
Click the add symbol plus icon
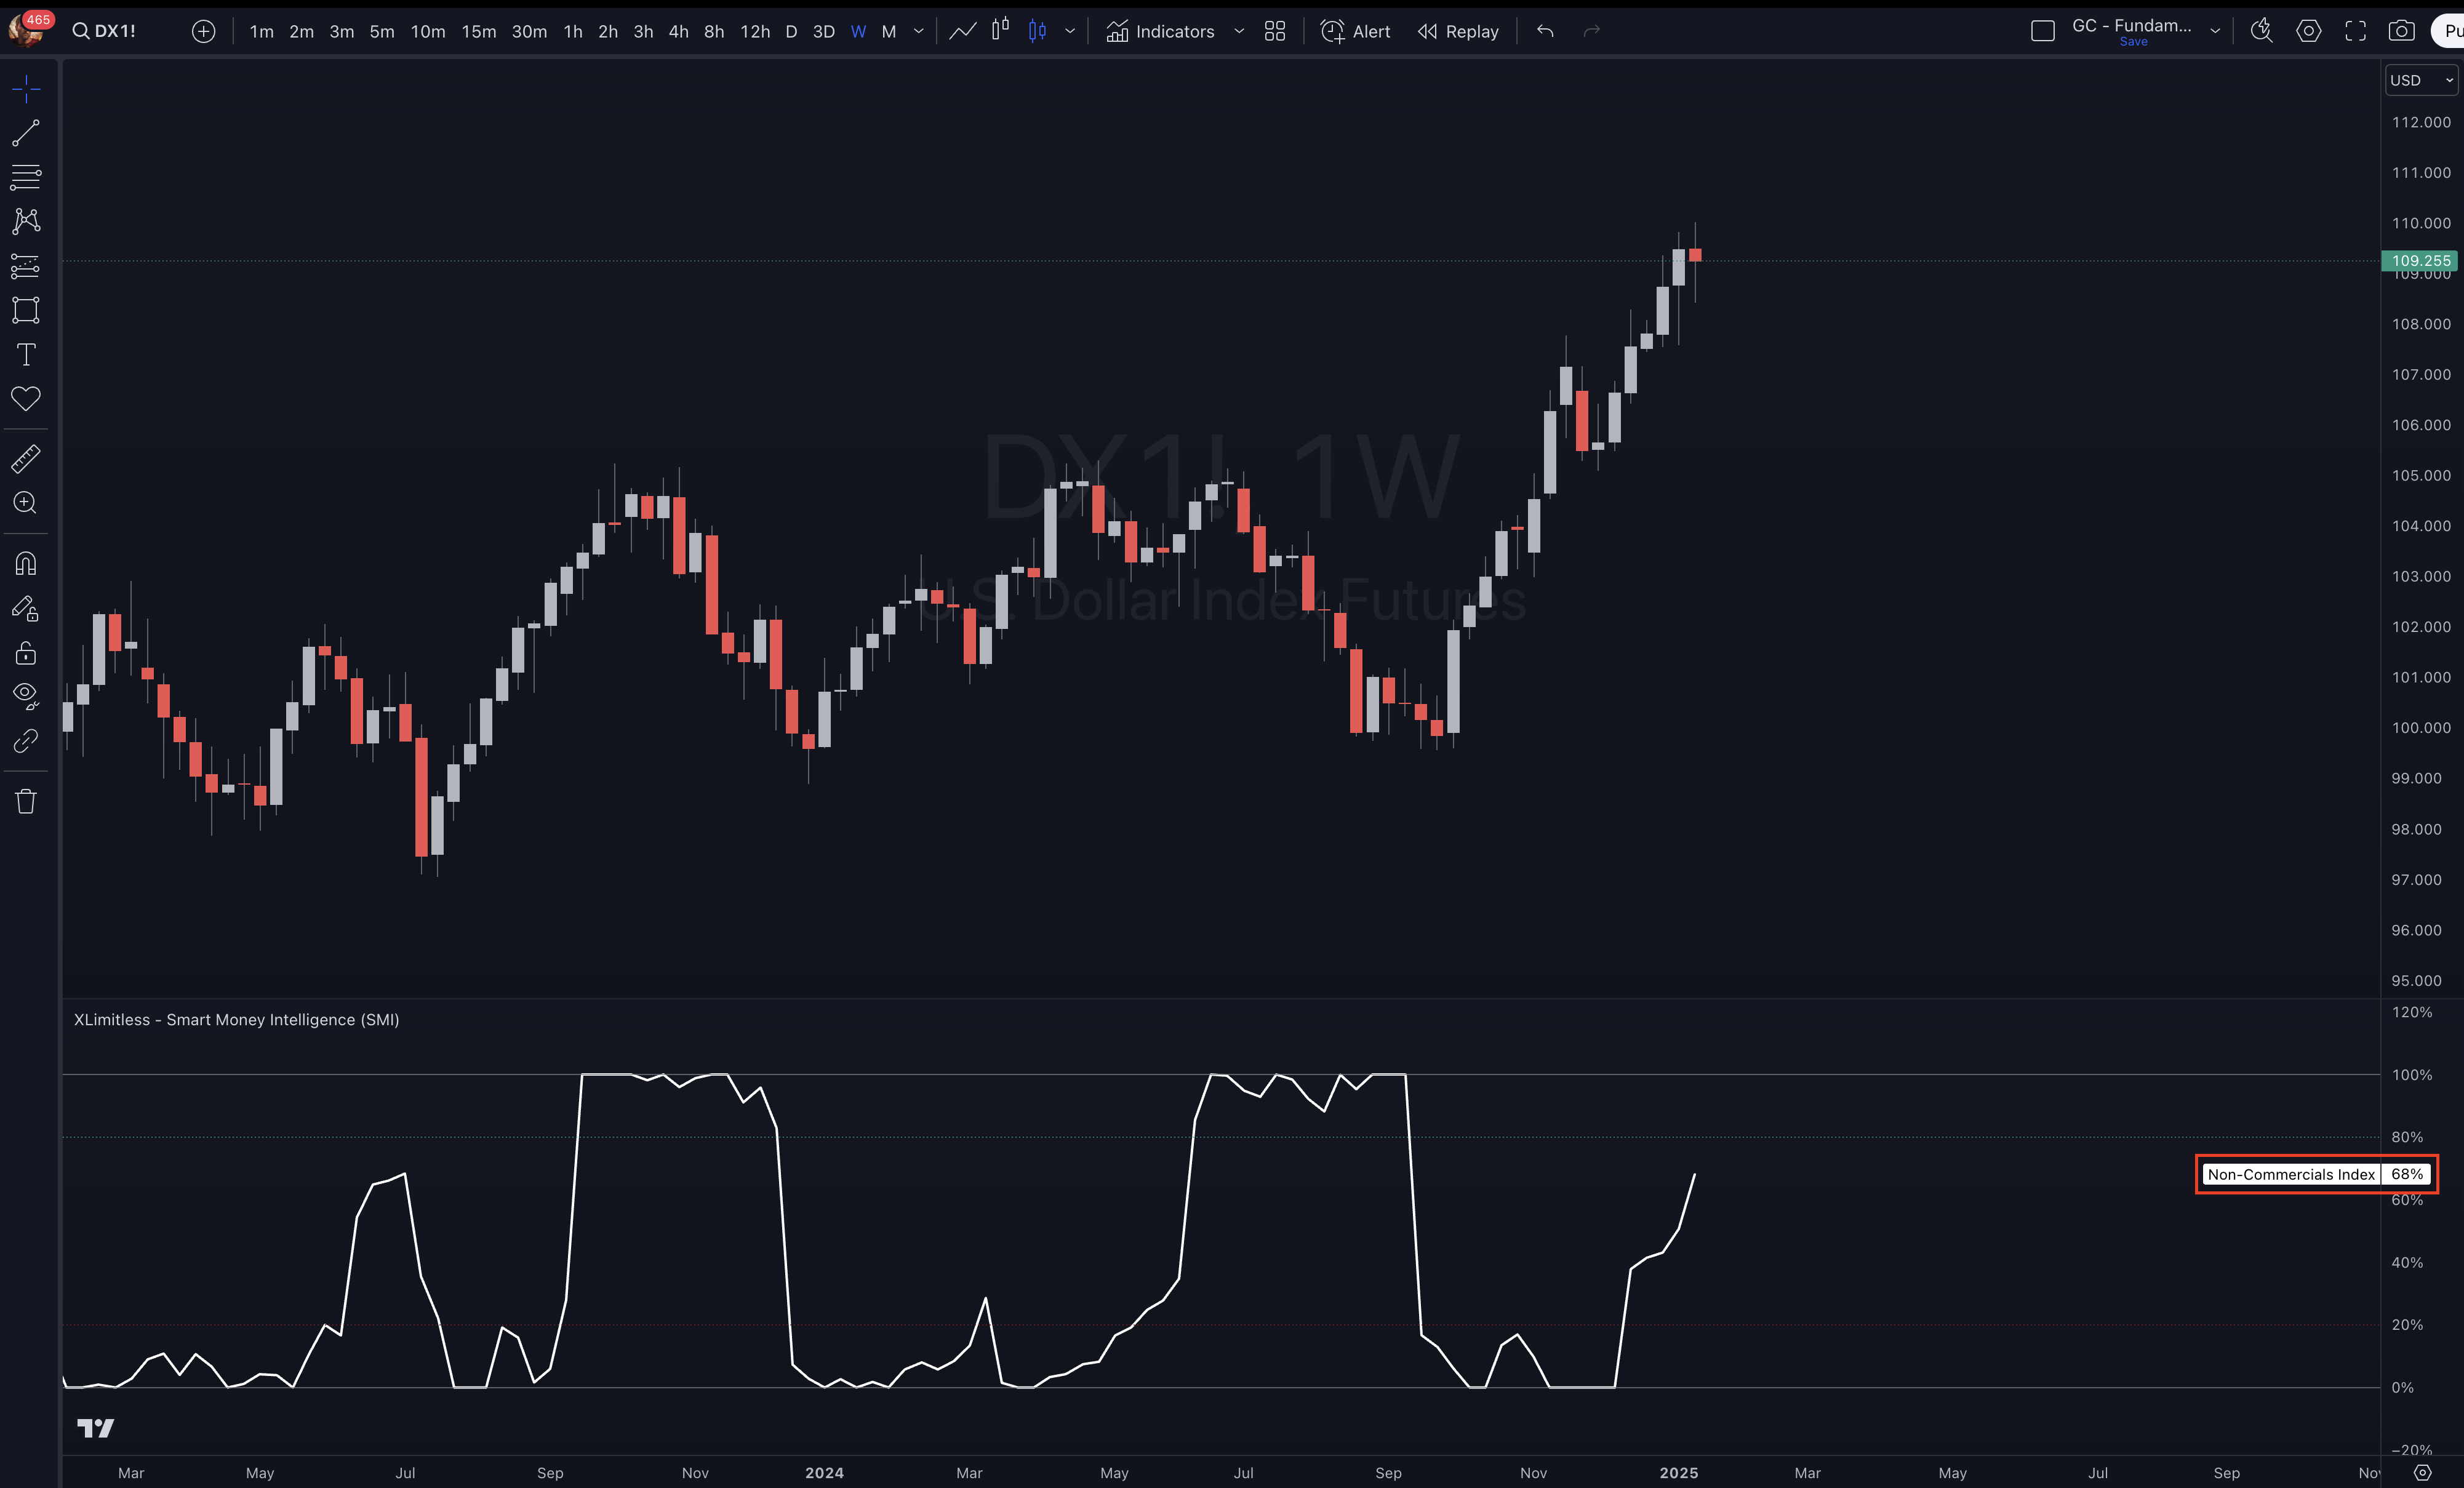(203, 31)
